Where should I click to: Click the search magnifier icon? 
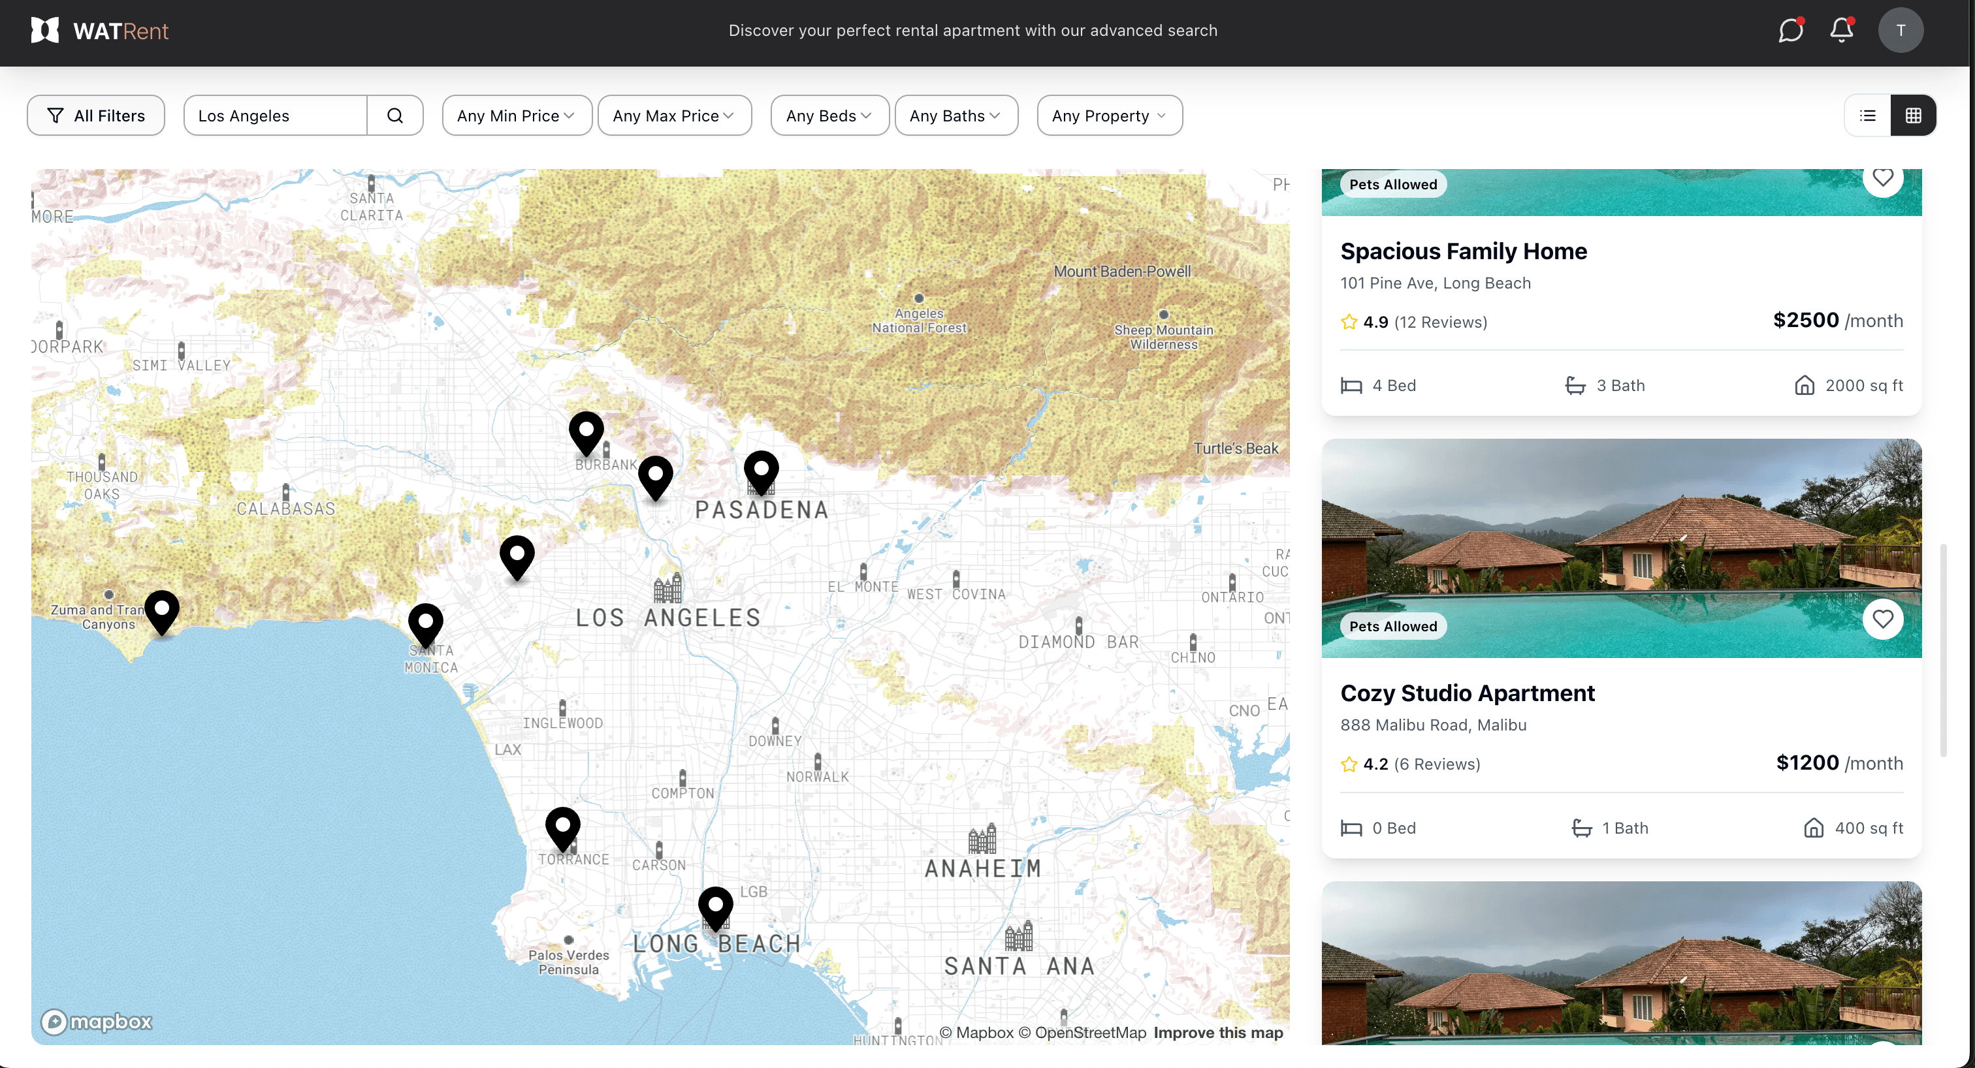395,116
